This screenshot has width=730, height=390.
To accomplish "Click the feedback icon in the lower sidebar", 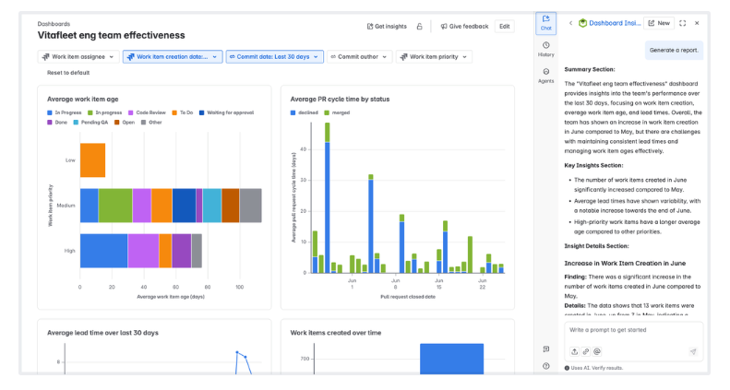I will click(x=545, y=349).
